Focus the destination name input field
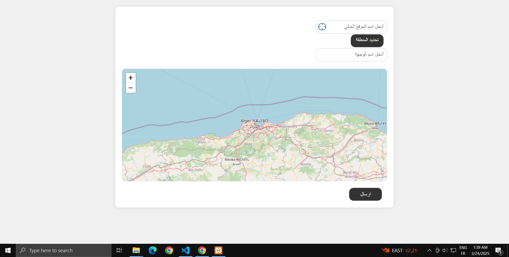Screen dimensions: 509x257 351,55
